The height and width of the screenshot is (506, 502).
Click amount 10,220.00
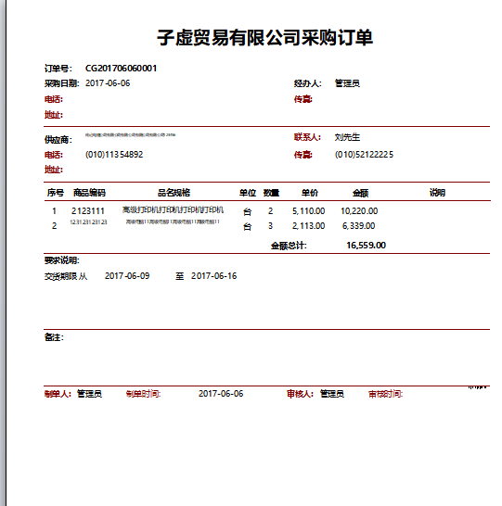(x=359, y=211)
